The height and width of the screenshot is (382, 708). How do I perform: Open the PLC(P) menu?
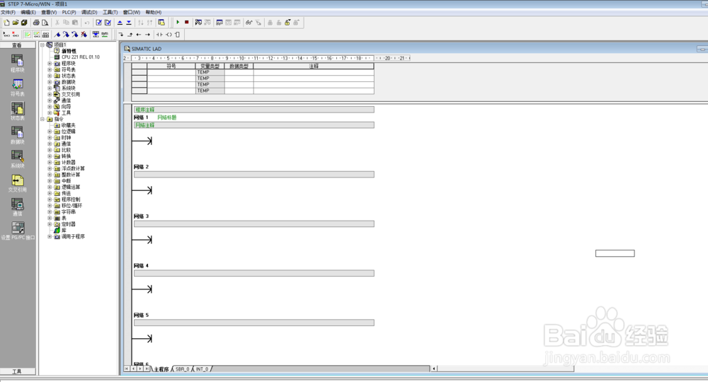69,12
